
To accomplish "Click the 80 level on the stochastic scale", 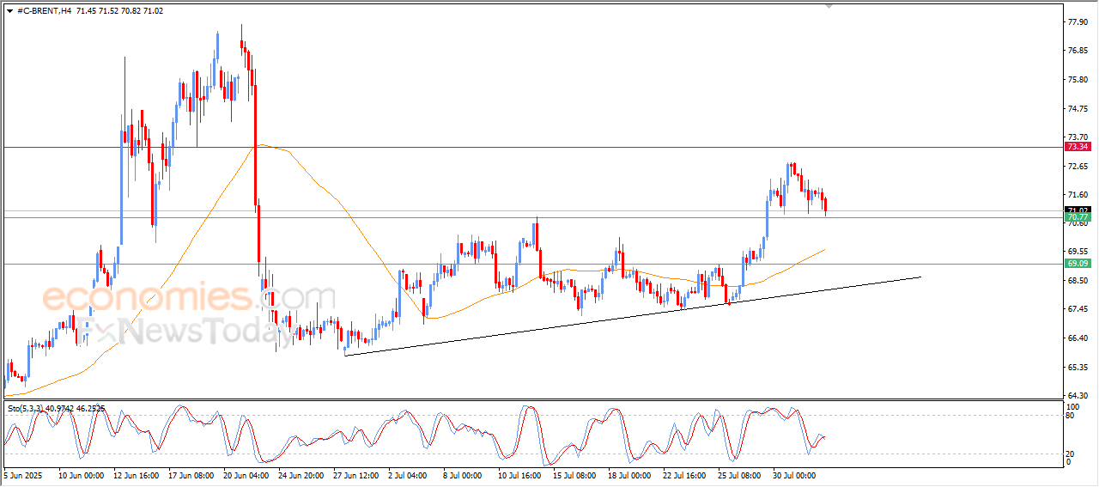I will click(1069, 416).
